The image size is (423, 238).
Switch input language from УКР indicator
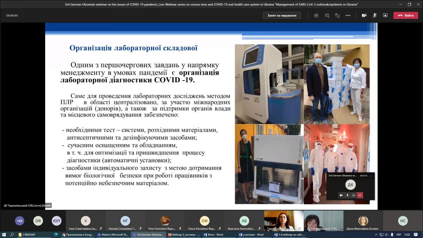pos(398,234)
